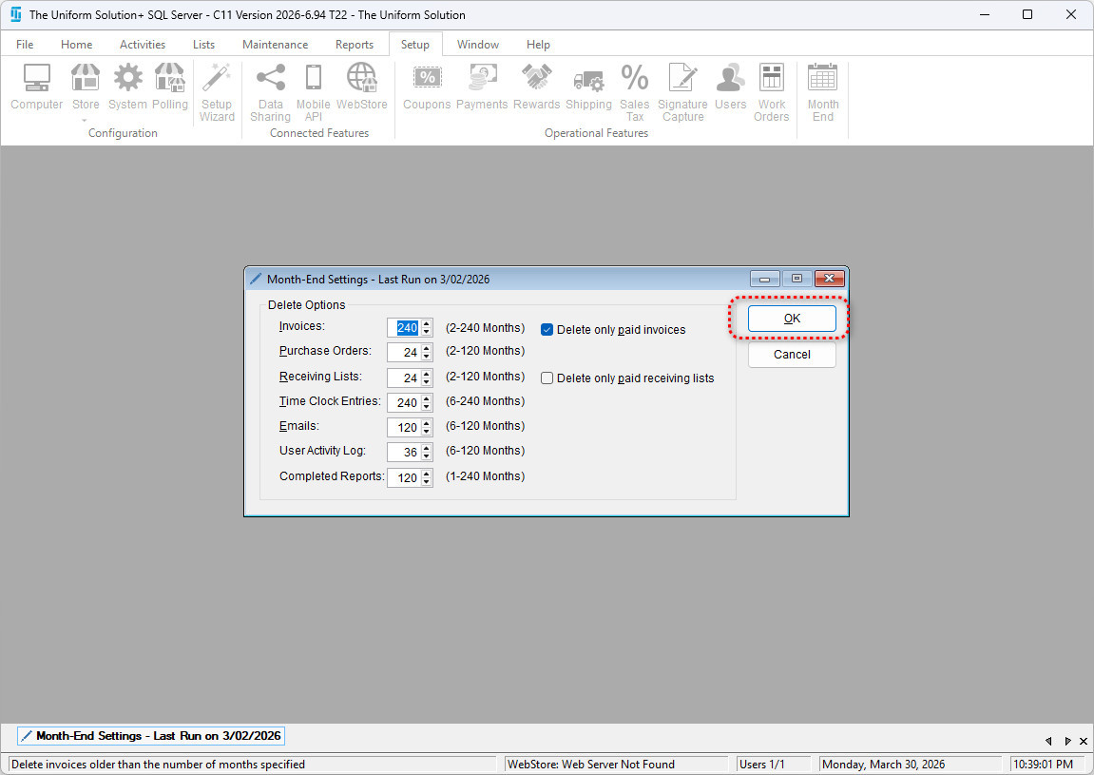Increase Purchase Orders months with up arrow
The width and height of the screenshot is (1094, 775).
427,348
